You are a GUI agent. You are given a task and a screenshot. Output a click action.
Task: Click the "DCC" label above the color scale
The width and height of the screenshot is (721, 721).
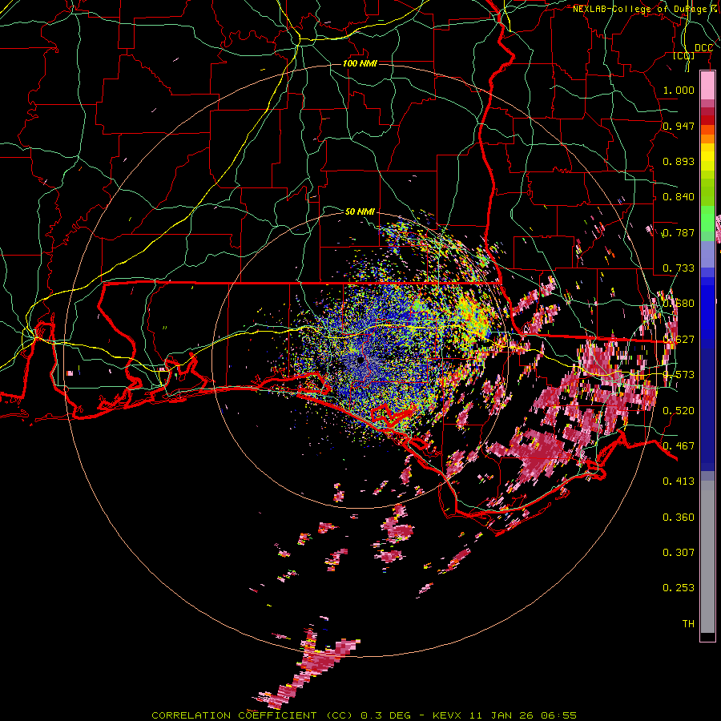click(x=703, y=48)
